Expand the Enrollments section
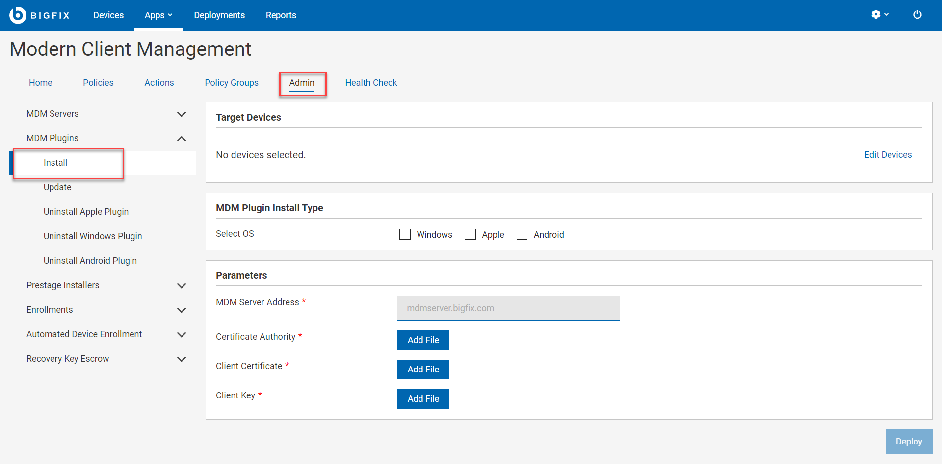Viewport: 942px width, 469px height. click(181, 310)
